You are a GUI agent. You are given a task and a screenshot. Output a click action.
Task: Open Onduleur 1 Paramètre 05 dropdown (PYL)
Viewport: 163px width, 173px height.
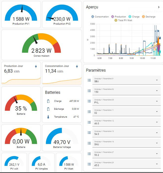pos(127,101)
